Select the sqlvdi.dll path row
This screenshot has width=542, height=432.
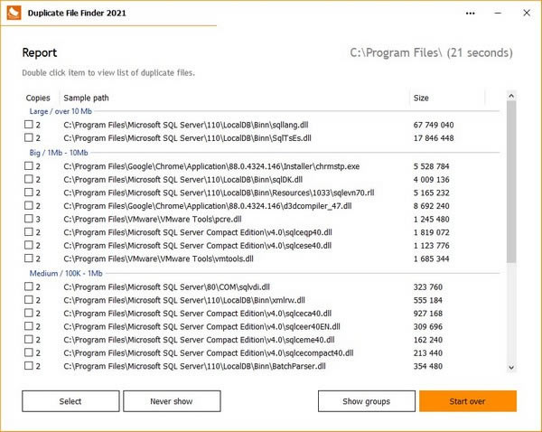(x=166, y=286)
